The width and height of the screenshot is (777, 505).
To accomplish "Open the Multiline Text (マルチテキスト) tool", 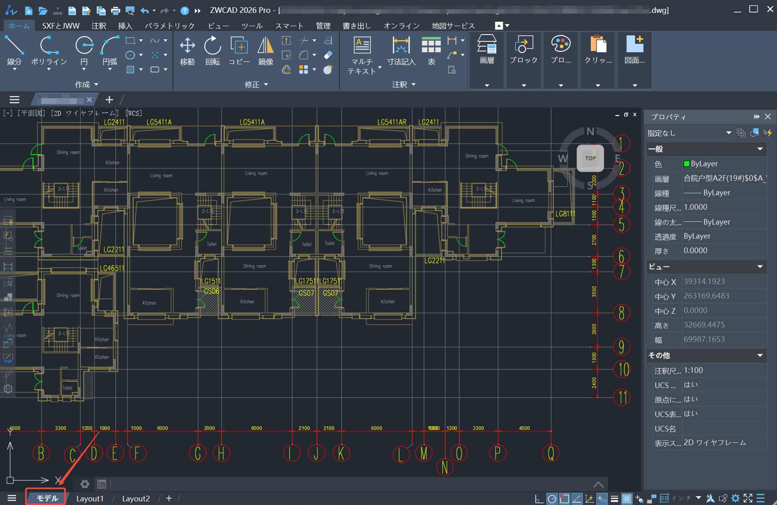I will point(362,54).
